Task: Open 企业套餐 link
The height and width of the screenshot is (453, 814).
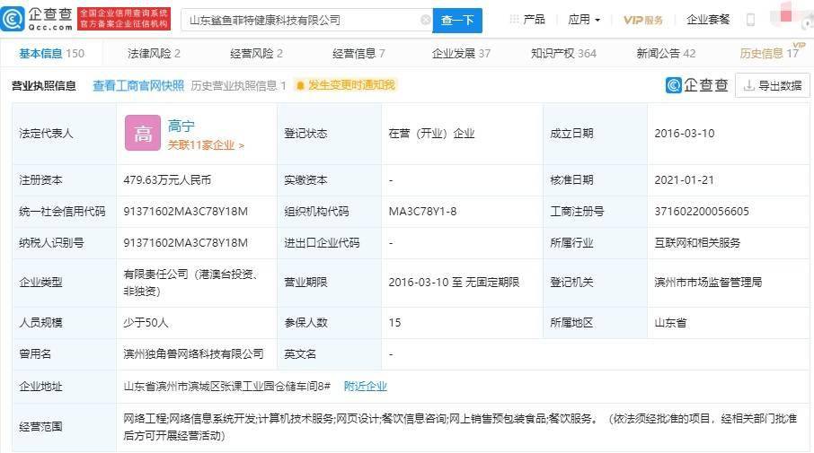Action: [708, 20]
